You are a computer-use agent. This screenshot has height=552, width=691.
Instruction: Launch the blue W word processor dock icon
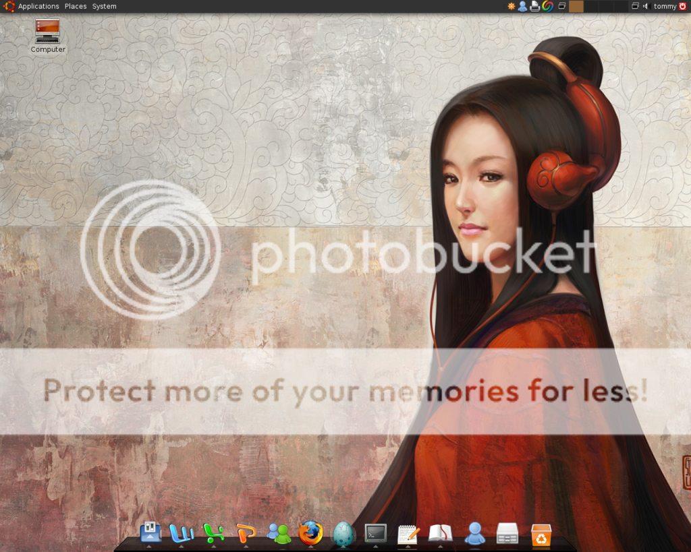(x=182, y=533)
